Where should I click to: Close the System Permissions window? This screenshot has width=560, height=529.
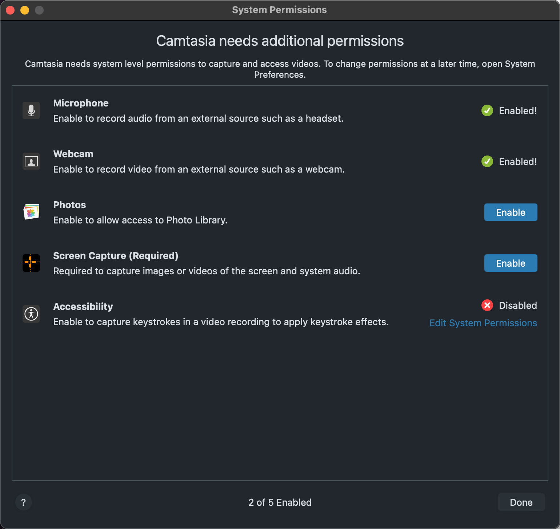(10, 10)
